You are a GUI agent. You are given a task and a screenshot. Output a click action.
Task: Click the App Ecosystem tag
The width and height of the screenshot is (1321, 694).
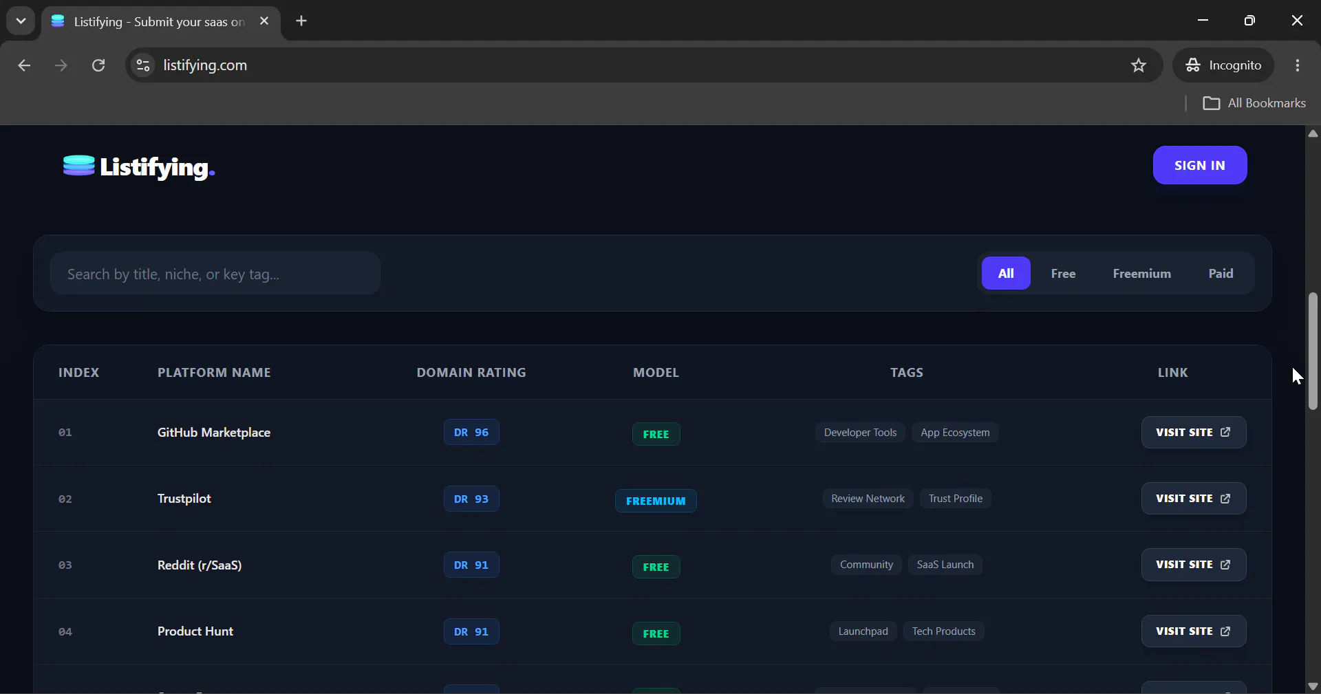[x=955, y=433]
